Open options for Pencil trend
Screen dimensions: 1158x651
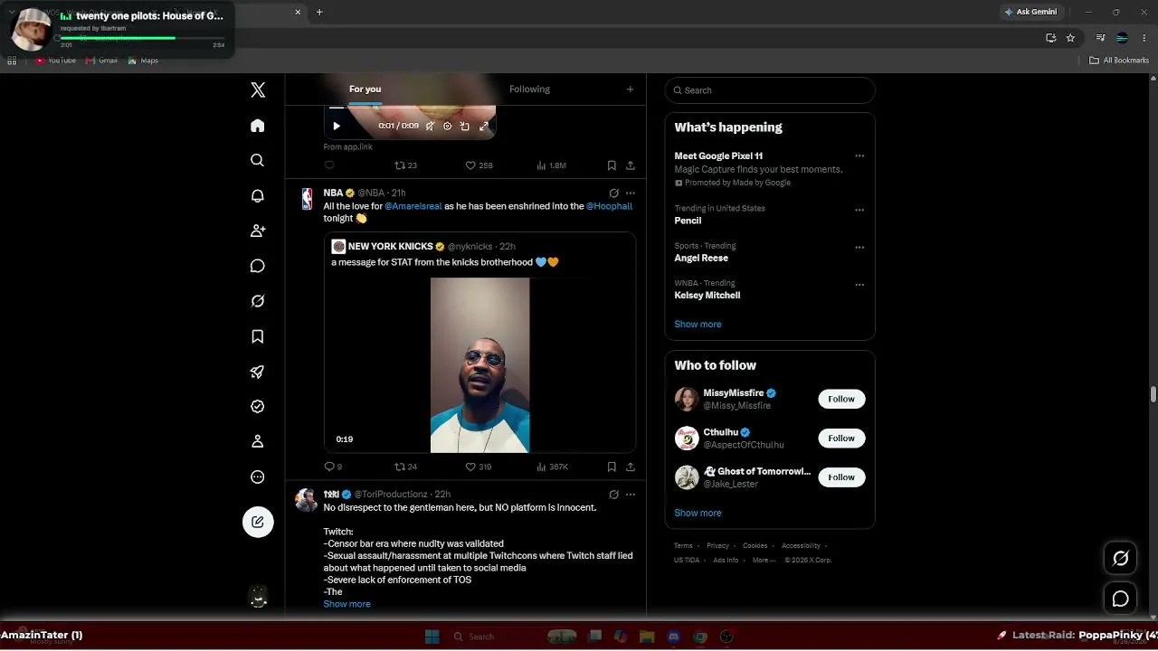859,210
